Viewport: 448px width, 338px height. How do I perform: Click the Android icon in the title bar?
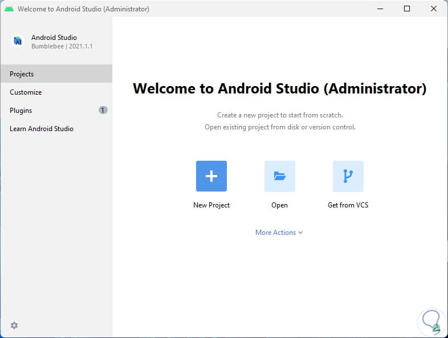pos(9,9)
